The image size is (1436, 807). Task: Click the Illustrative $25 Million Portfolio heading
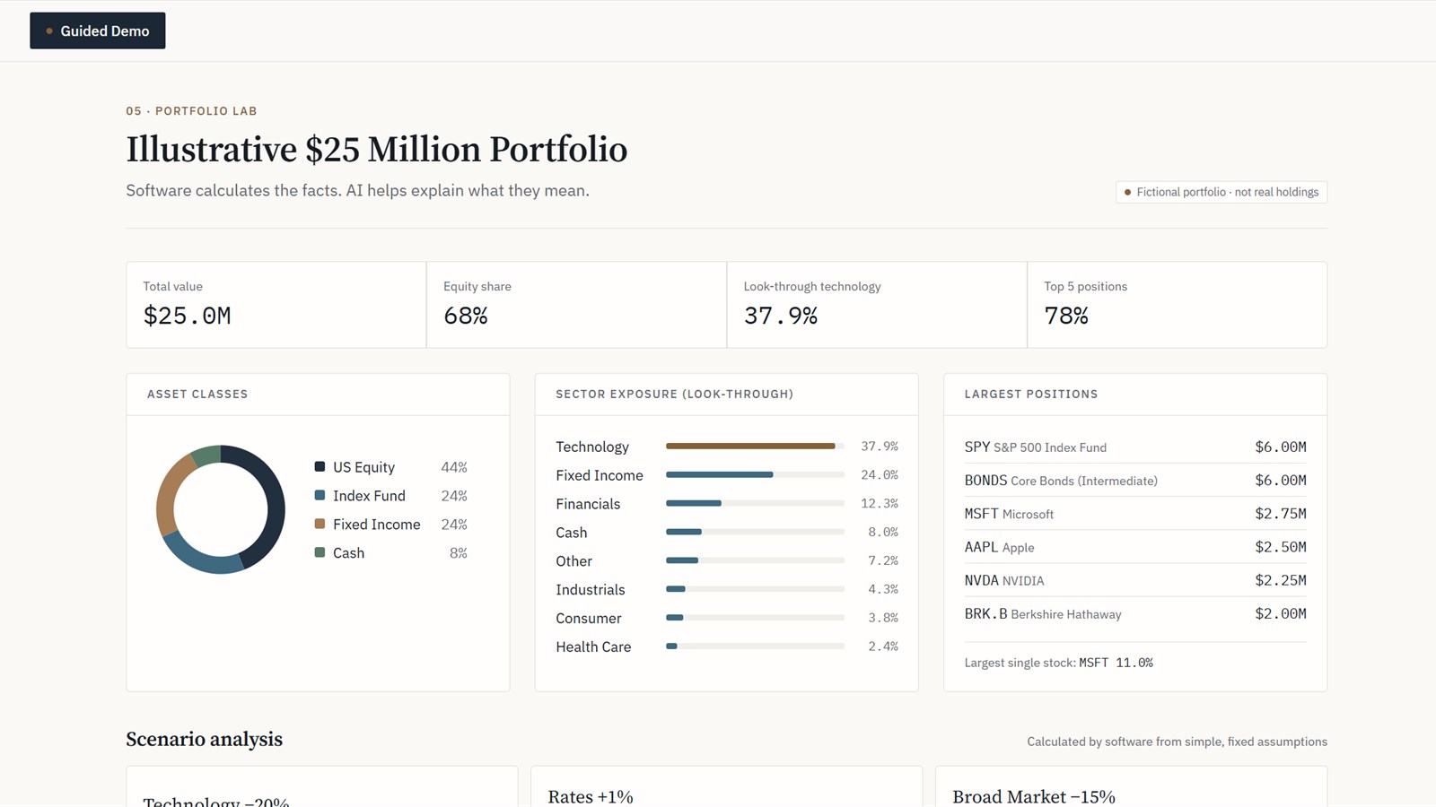coord(376,149)
